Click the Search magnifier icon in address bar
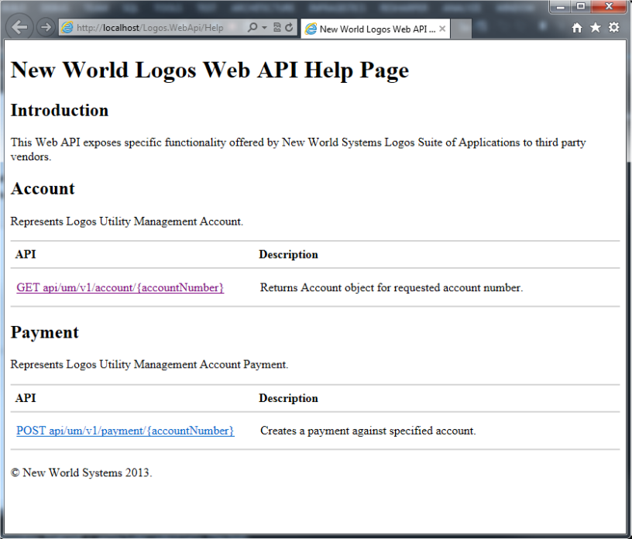 pyautogui.click(x=252, y=28)
